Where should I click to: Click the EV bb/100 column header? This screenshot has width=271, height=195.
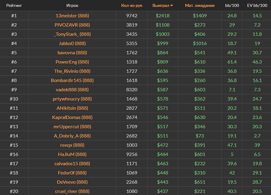click(x=257, y=5)
